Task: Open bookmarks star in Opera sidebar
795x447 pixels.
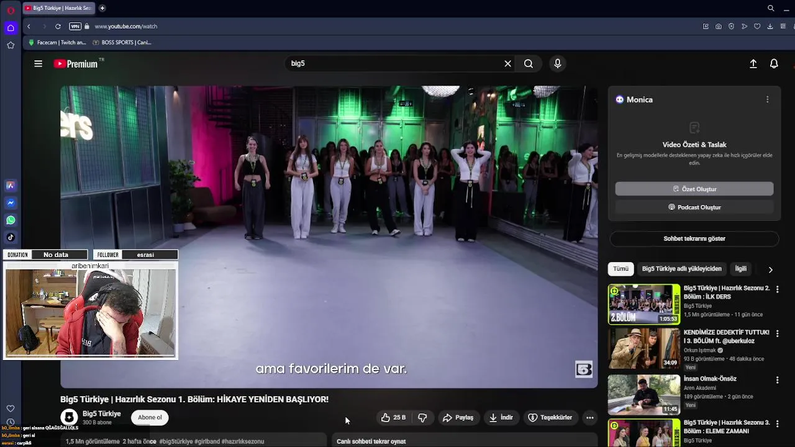Action: tap(11, 45)
